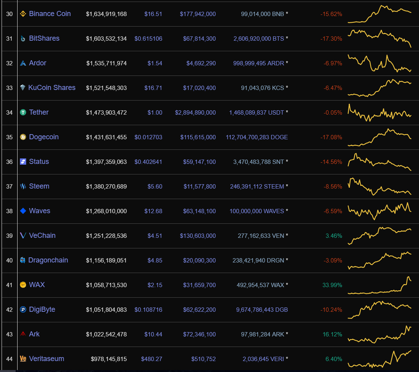419x372 pixels.
Task: Open the Veritaseum coin link
Action: point(46,358)
